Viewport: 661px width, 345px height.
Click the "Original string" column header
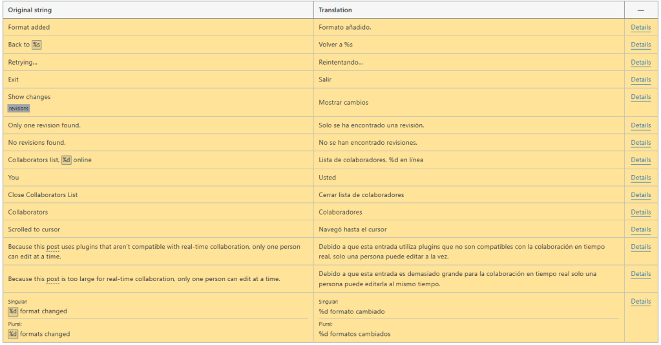[30, 10]
